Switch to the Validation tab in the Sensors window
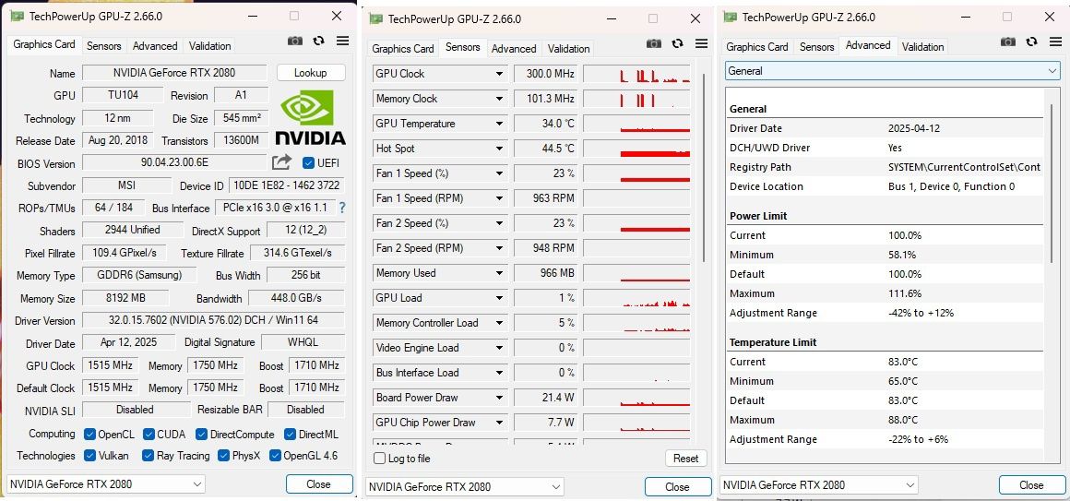Screen dimensions: 1070x501 click(568, 49)
